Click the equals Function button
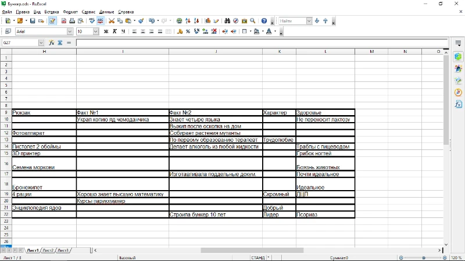 pyautogui.click(x=69, y=42)
